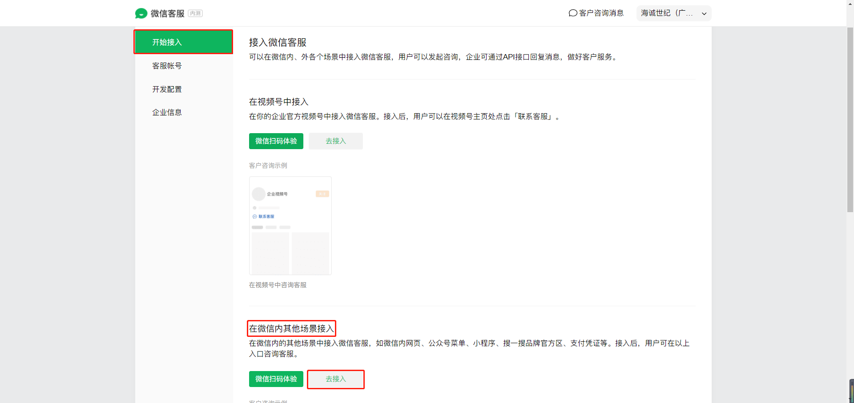Click 去接入 under 在视频号中接入
This screenshot has width=854, height=403.
336,141
